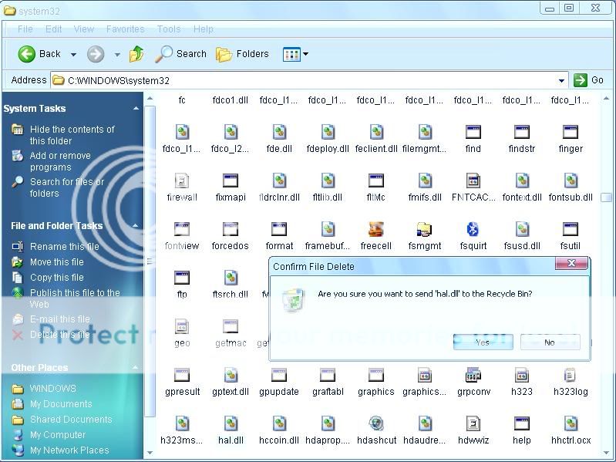
Task: Select the fsquirt Bluetooth icon
Action: coord(473,230)
